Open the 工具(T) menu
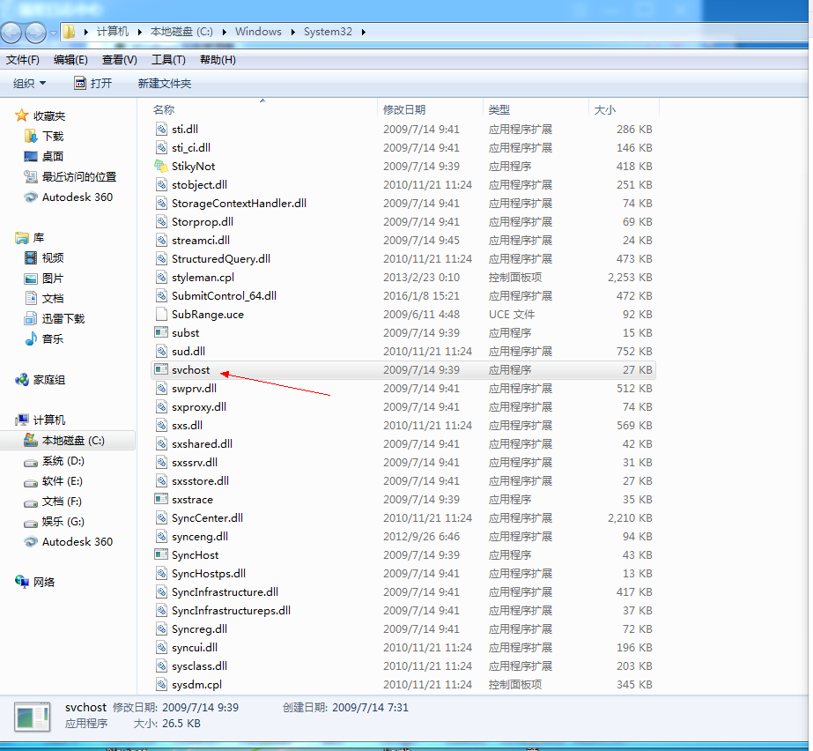 point(168,60)
